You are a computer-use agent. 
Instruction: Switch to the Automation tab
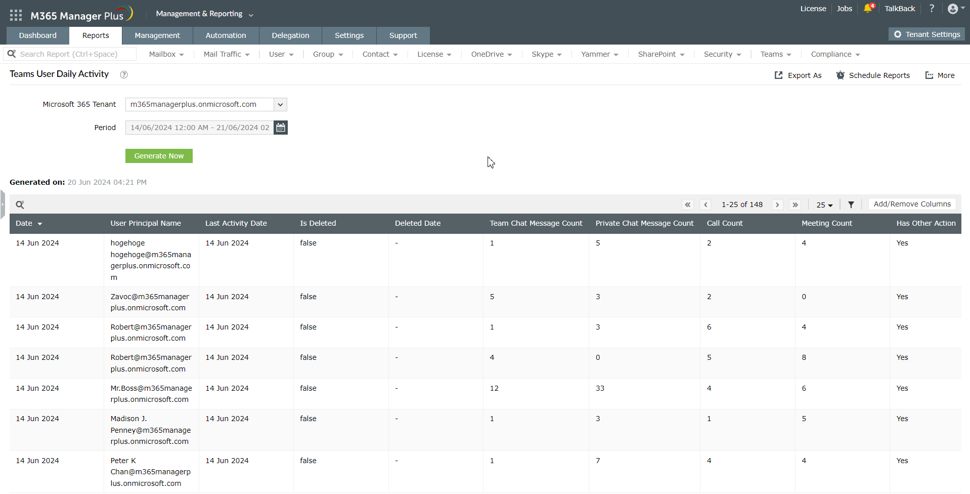(226, 35)
